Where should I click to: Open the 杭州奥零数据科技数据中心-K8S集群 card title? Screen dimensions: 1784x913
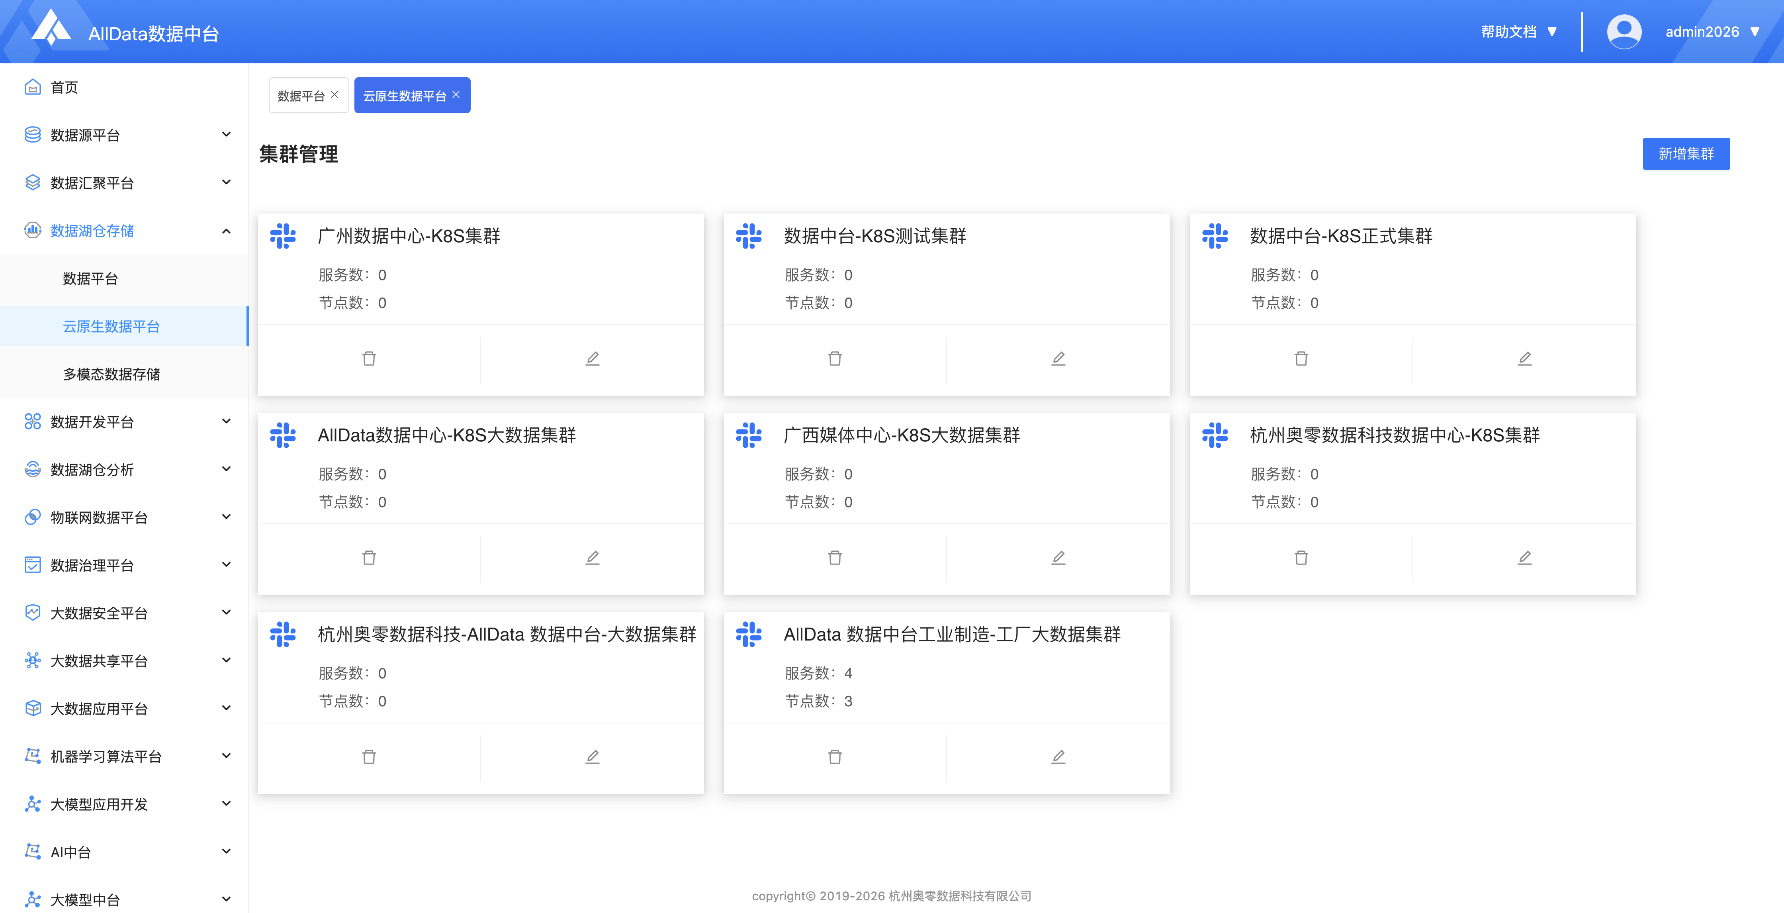pos(1395,435)
